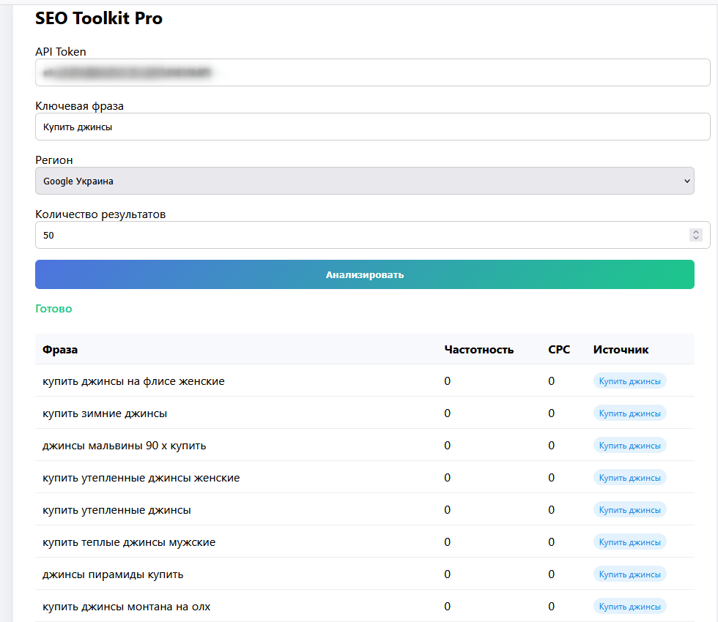Viewport: 718px width, 622px height.
Task: Click the Готово status message
Action: click(x=53, y=309)
